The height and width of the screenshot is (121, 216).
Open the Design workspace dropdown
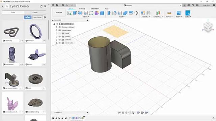[59, 13]
